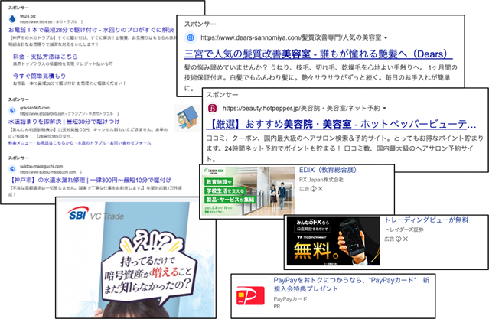489x319 pixels.
Task: Close the EDIX ad with the X
Action: tap(321, 189)
